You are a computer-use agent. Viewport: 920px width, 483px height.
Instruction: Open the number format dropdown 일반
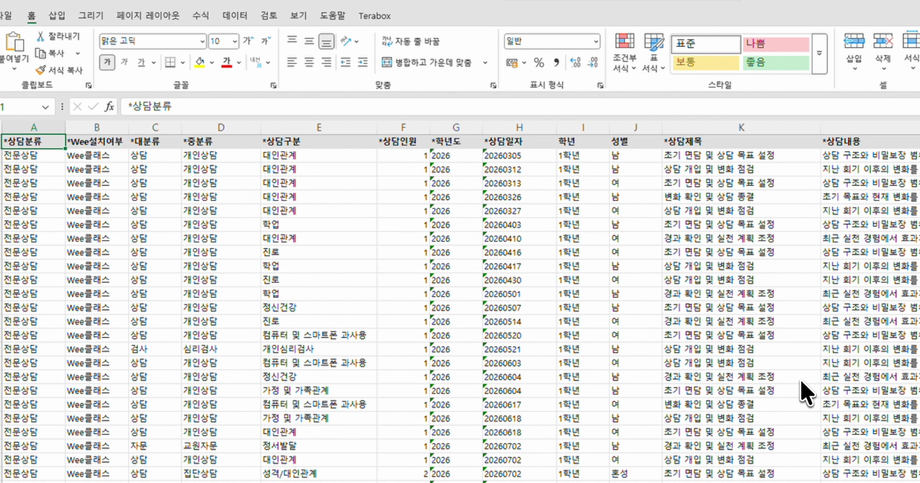pos(596,41)
